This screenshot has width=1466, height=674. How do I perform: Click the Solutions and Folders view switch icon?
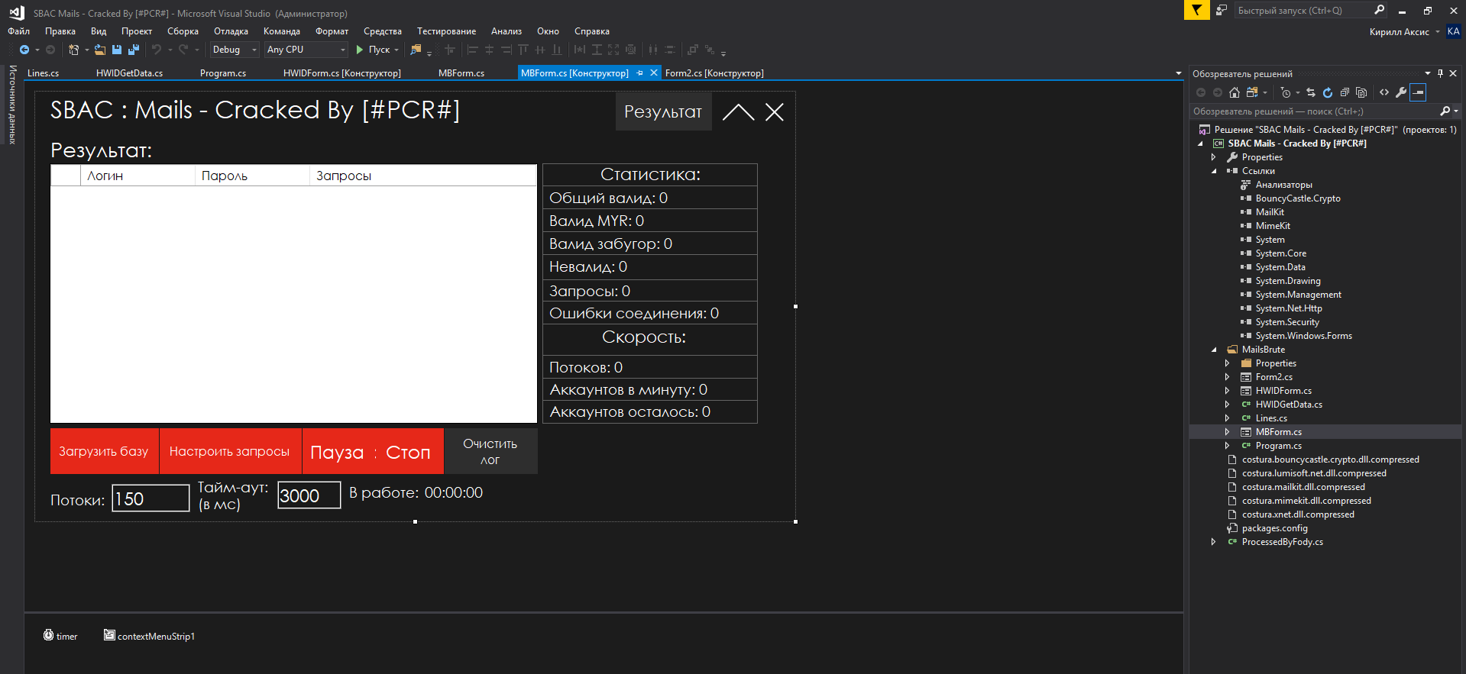pos(1252,92)
